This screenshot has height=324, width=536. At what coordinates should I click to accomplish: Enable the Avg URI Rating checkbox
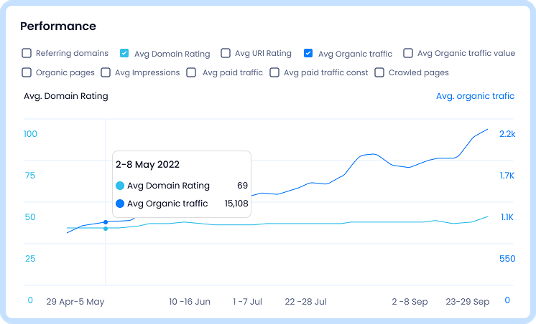click(x=226, y=53)
